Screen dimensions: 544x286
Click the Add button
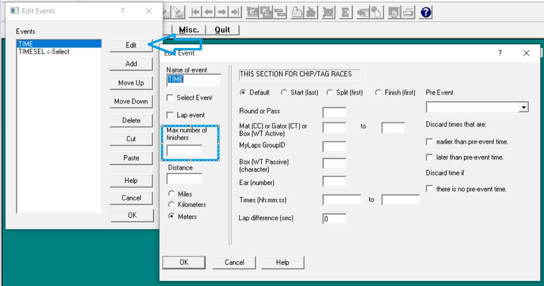[x=131, y=64]
